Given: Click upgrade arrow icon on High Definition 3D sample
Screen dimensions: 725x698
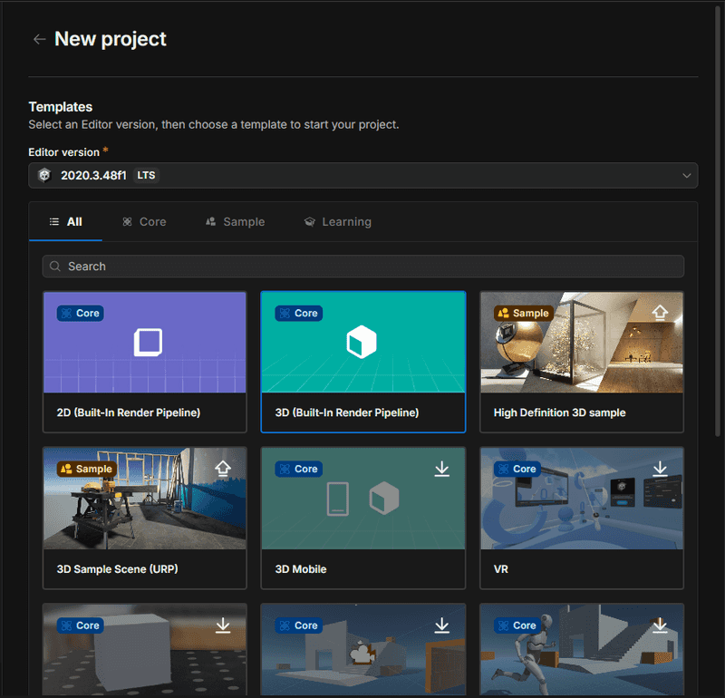Looking at the screenshot, I should [x=660, y=313].
